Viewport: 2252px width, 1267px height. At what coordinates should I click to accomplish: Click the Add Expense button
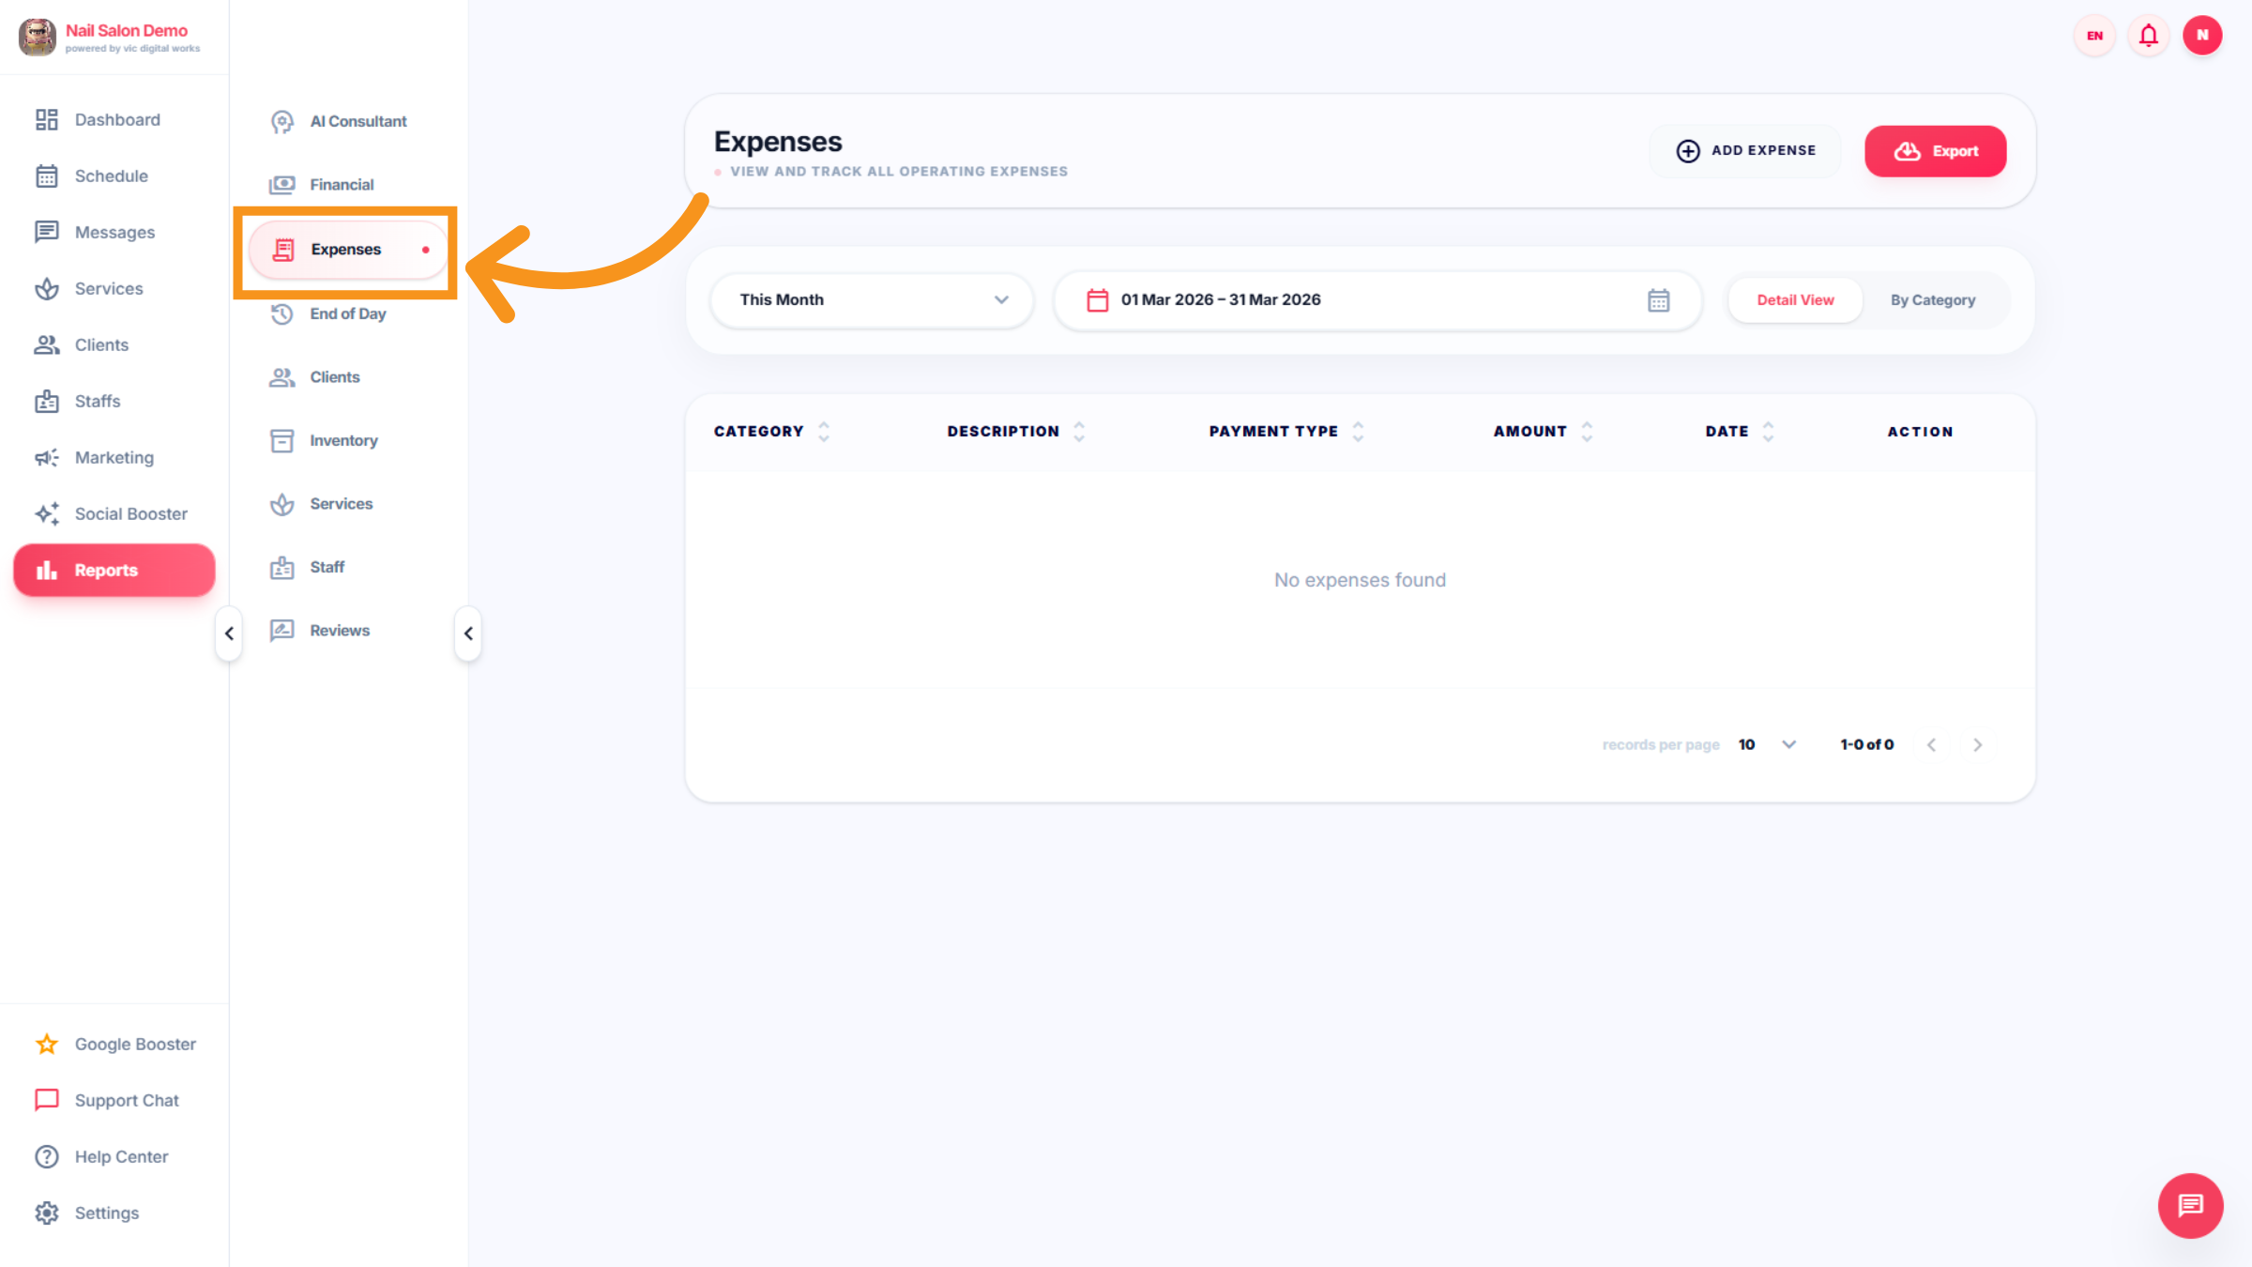point(1745,151)
